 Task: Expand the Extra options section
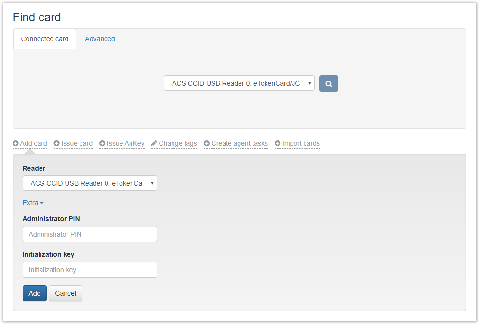pyautogui.click(x=33, y=203)
